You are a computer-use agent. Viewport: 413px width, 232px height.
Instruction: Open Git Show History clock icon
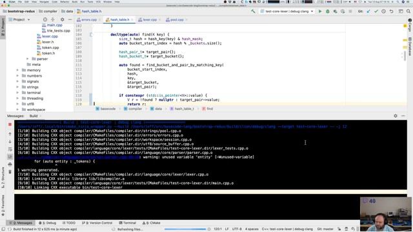click(x=383, y=12)
